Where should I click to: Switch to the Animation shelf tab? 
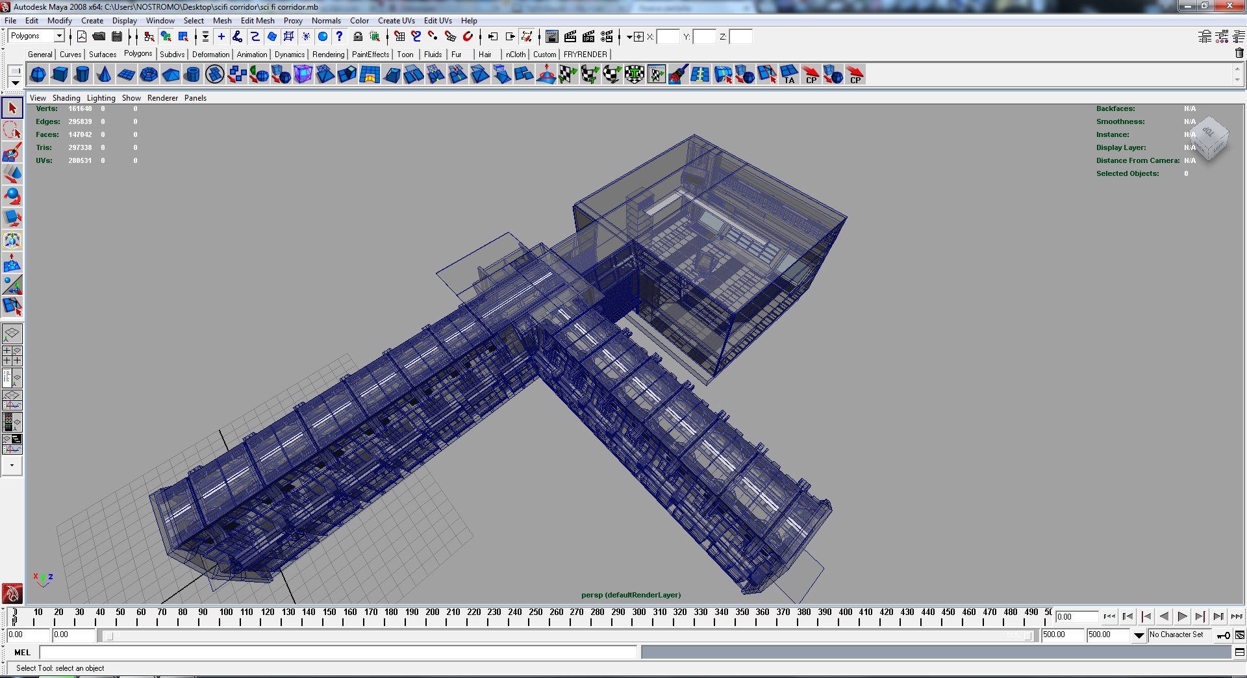[x=251, y=55]
